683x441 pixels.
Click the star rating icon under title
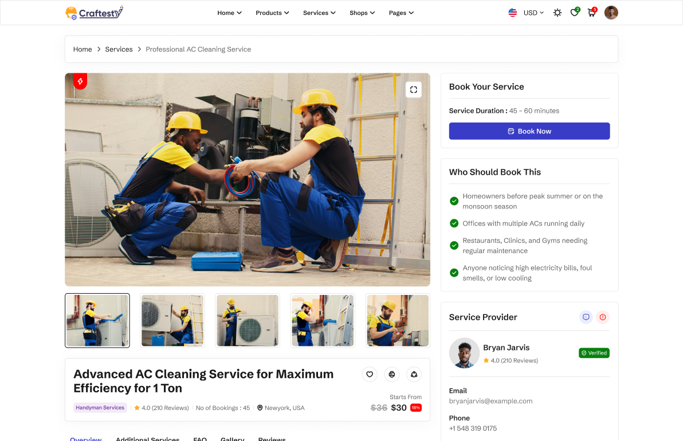click(137, 408)
